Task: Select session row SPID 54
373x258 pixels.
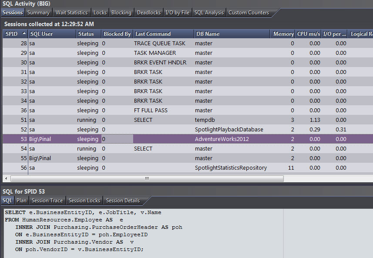Action: pos(188,149)
